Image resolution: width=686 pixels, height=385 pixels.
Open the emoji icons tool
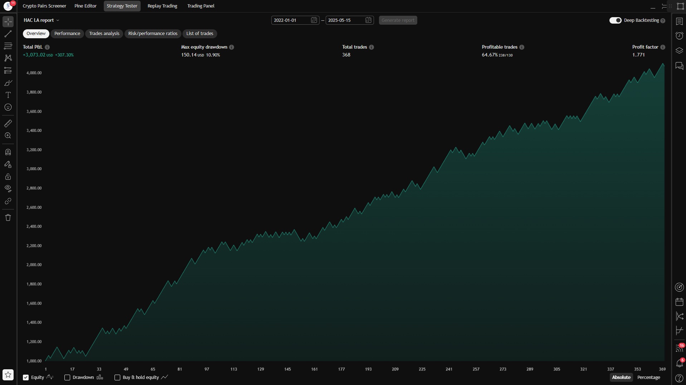8,107
